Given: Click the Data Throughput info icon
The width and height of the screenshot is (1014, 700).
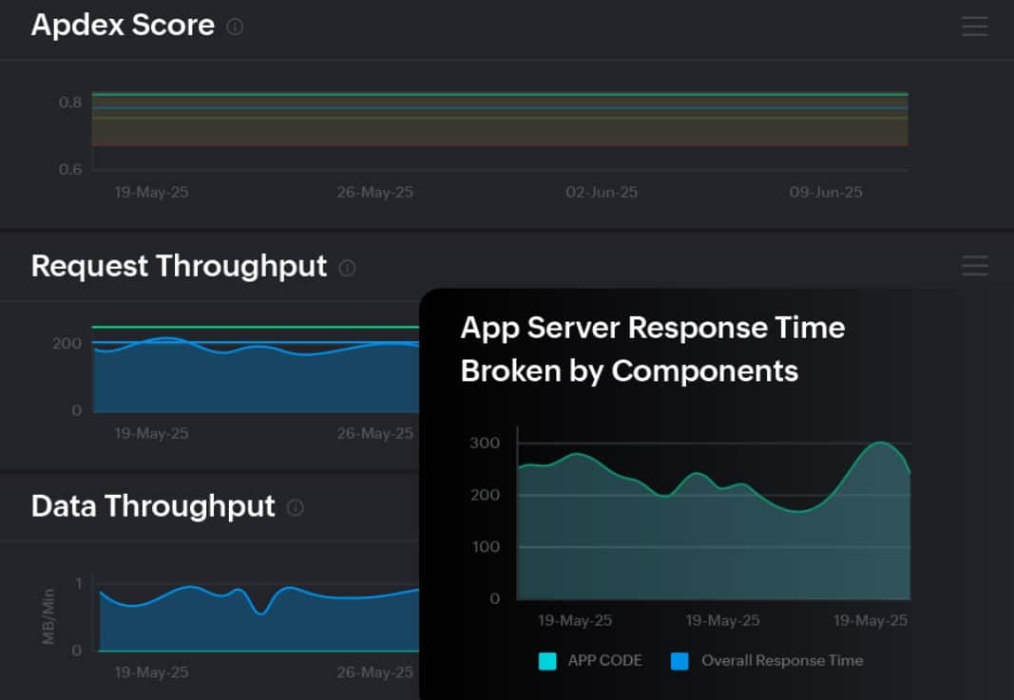Looking at the screenshot, I should pos(295,507).
